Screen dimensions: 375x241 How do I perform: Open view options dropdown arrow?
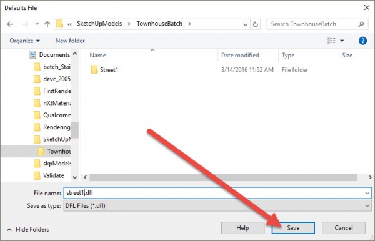(x=342, y=41)
